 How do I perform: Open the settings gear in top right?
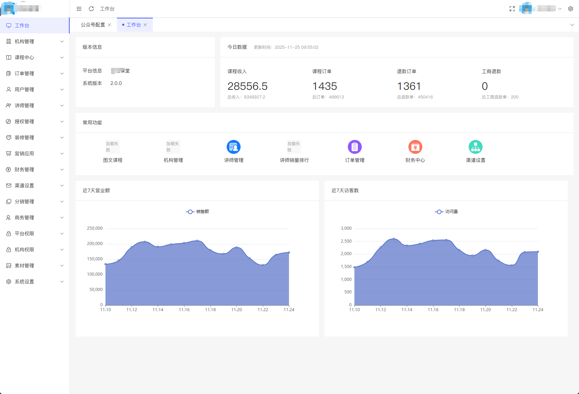[571, 9]
